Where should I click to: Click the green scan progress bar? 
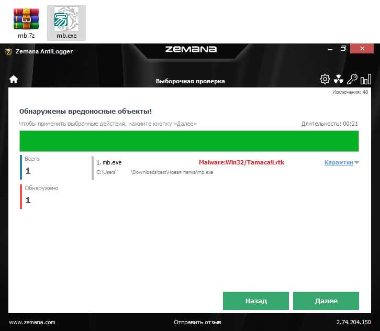point(189,141)
